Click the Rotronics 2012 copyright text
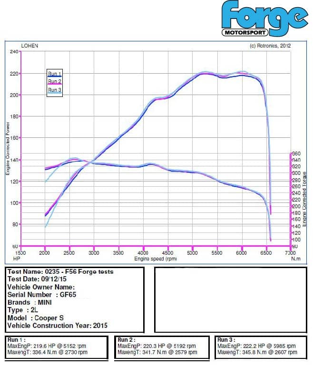Image resolution: width=313 pixels, height=366 pixels. point(270,46)
